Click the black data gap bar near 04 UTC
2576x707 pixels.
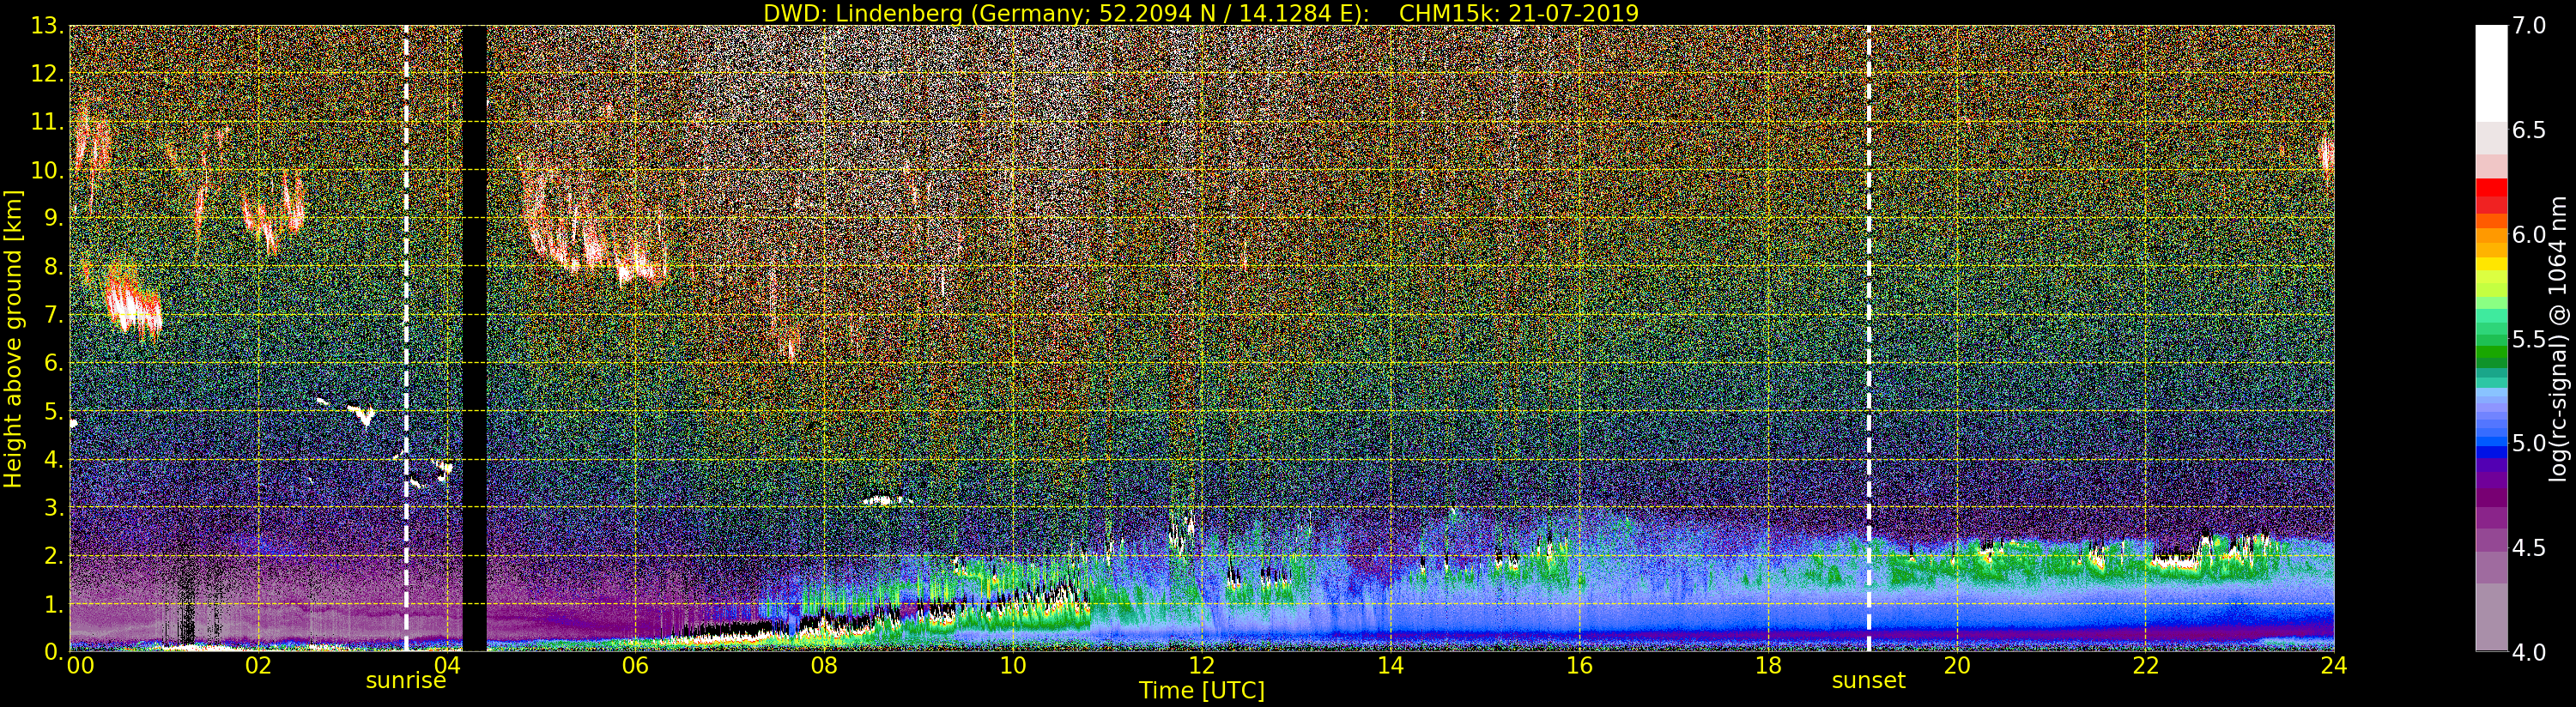pos(474,338)
